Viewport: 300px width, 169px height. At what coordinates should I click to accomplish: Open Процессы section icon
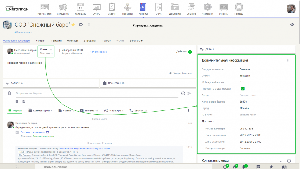pos(127,9)
